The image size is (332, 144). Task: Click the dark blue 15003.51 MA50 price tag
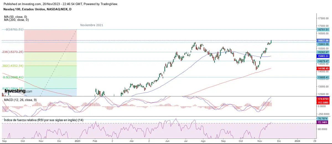tap(323, 56)
